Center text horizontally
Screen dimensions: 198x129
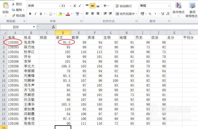pyautogui.click(x=92, y=13)
